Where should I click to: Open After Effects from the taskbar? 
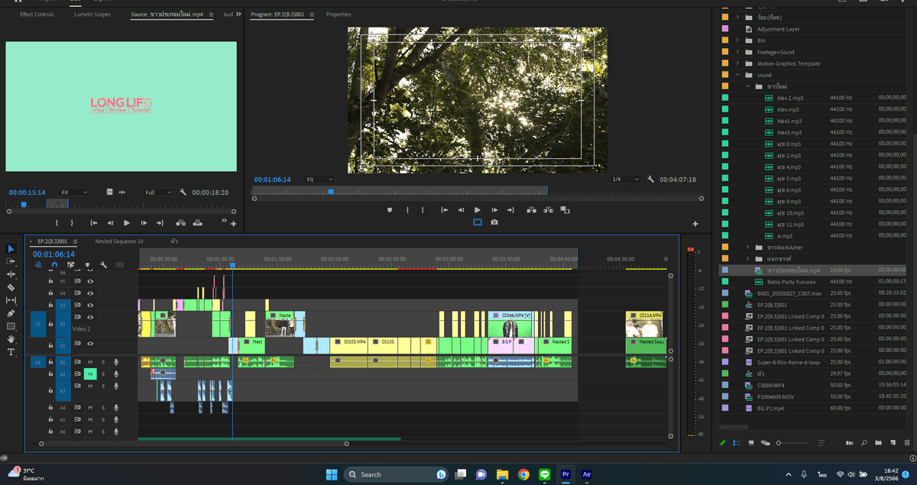[587, 474]
